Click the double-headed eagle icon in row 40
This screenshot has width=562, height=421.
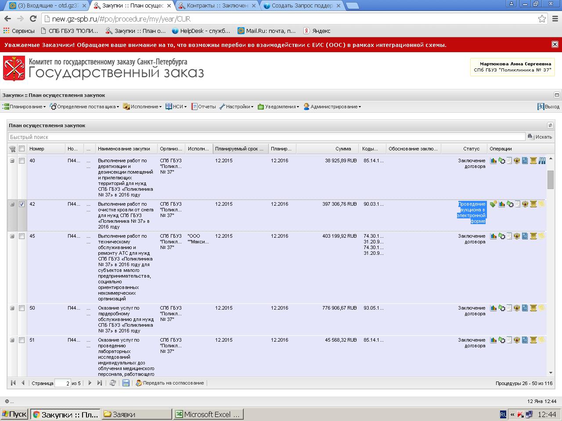tap(517, 161)
